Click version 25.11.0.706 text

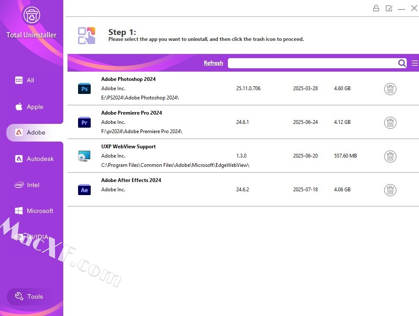click(x=248, y=88)
